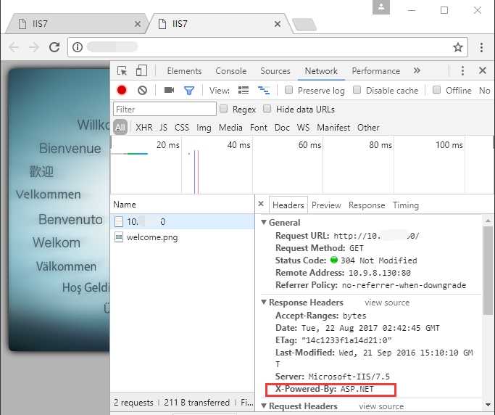Bookmark this page with the star

458,47
